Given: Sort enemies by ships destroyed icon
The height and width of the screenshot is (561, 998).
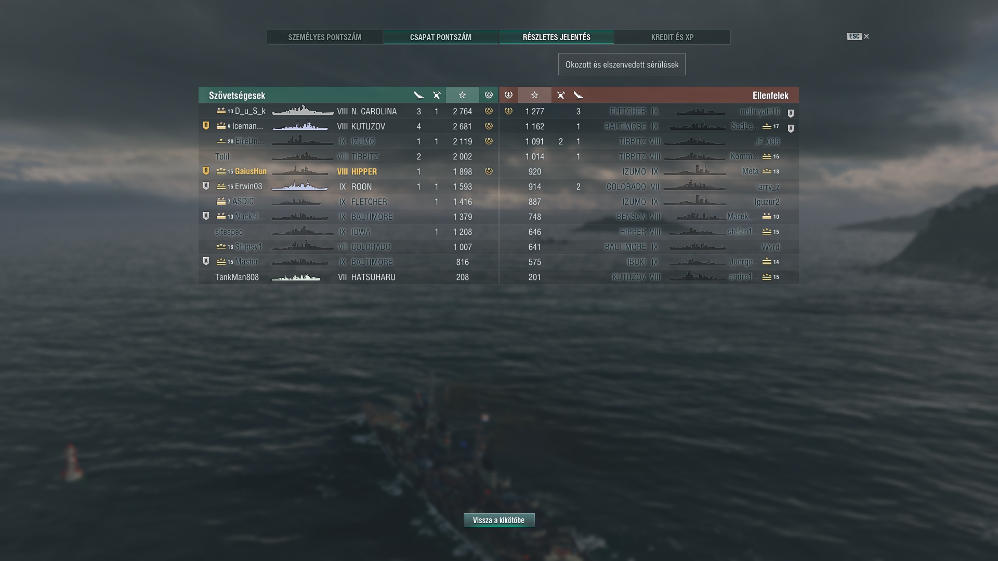Looking at the screenshot, I should 578,95.
